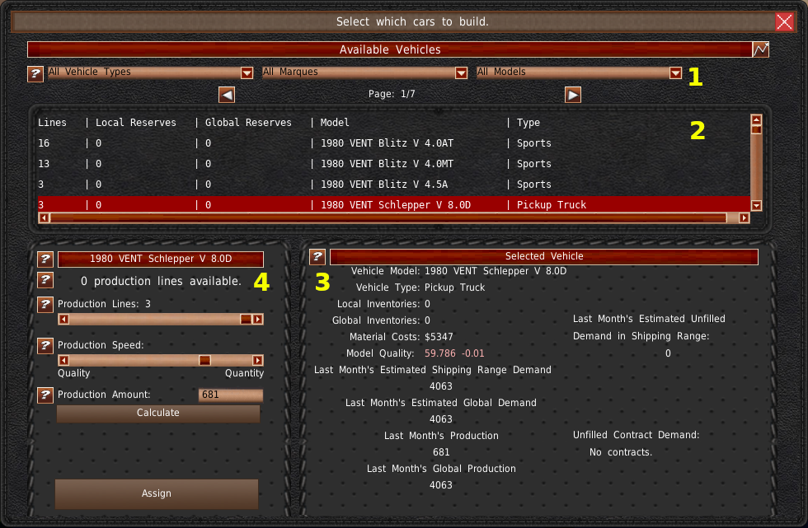Screen dimensions: 808x528
Task: Increase Production Lines with right slider arrow
Action: pyautogui.click(x=258, y=320)
